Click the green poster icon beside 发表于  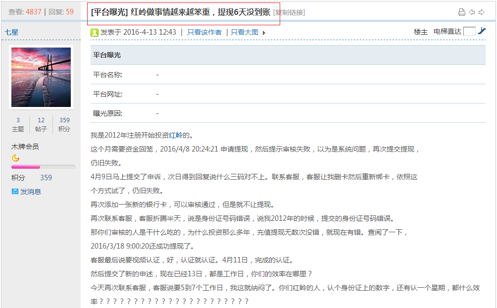[x=94, y=32]
